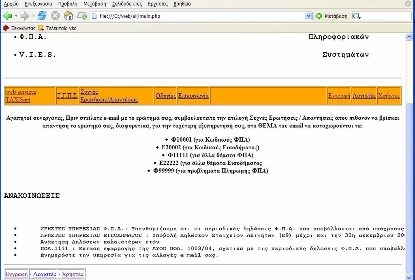
Task: Click the Συστημάτων text at top right
Action: point(346,55)
